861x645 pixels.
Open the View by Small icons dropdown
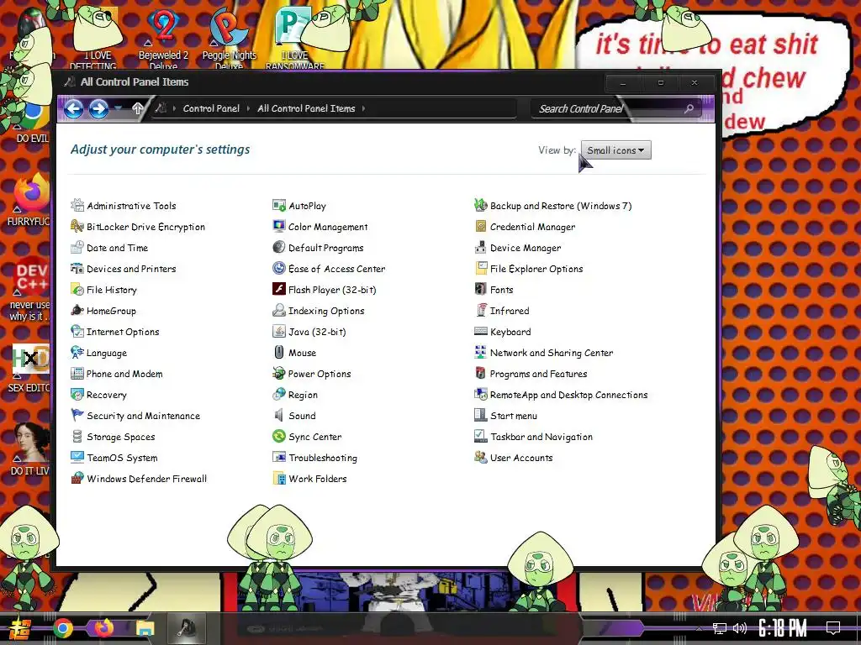pyautogui.click(x=616, y=150)
